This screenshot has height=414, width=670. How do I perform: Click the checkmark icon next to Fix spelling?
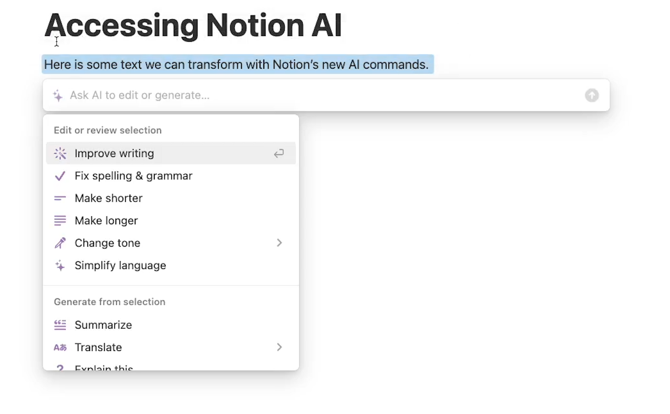tap(60, 175)
